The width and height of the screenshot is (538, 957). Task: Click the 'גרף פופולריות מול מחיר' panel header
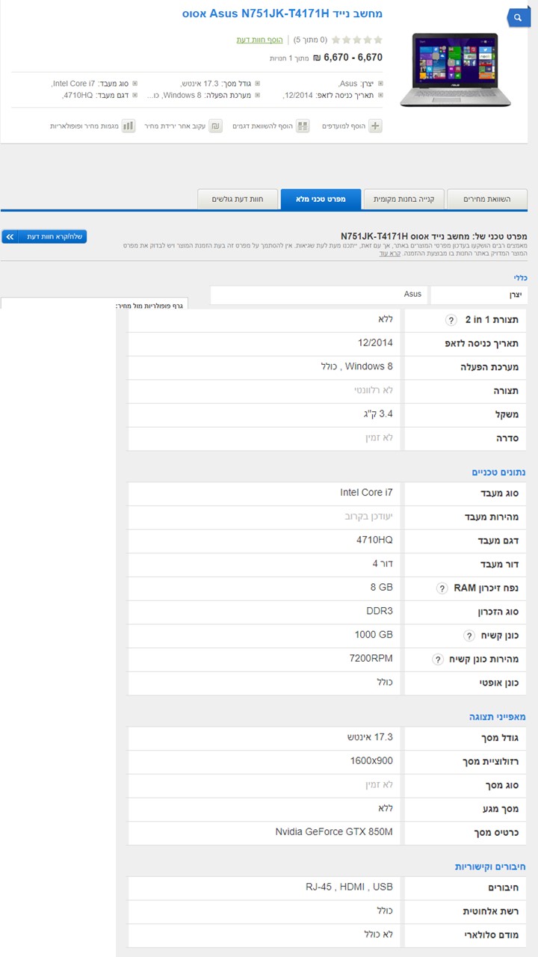(x=151, y=306)
